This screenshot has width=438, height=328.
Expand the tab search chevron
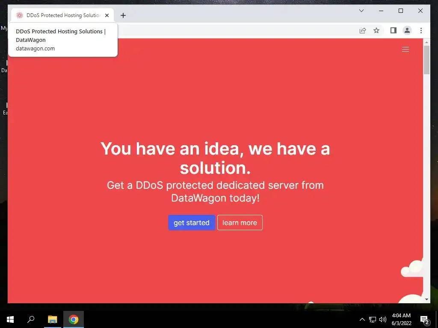point(361,11)
